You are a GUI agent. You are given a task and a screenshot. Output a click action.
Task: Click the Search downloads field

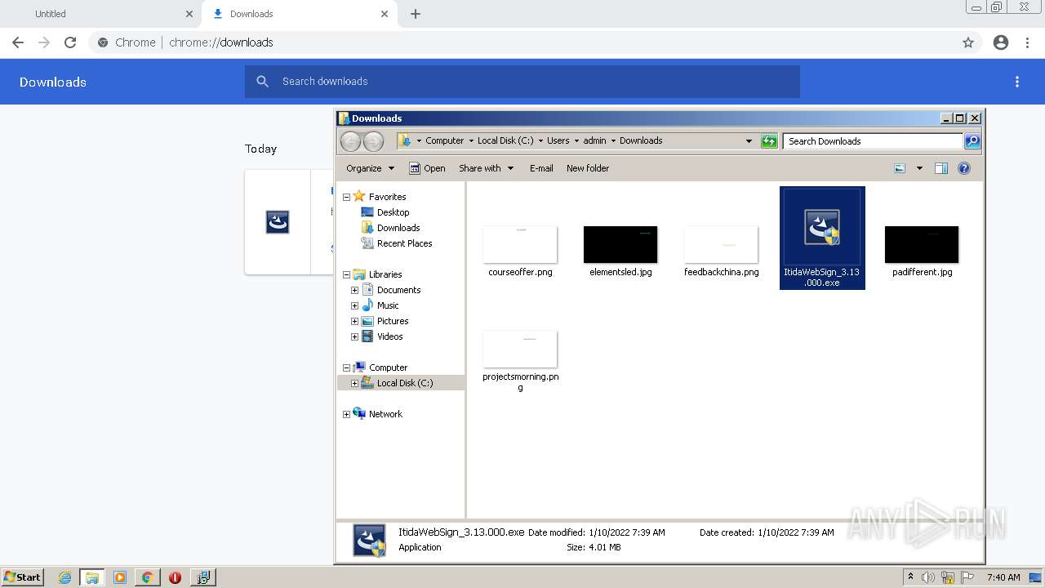522,82
